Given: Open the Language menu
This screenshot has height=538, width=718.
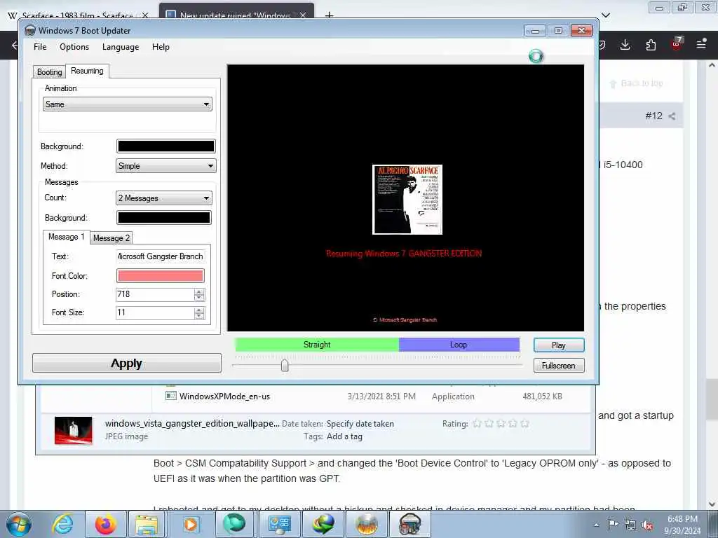Looking at the screenshot, I should tap(121, 47).
